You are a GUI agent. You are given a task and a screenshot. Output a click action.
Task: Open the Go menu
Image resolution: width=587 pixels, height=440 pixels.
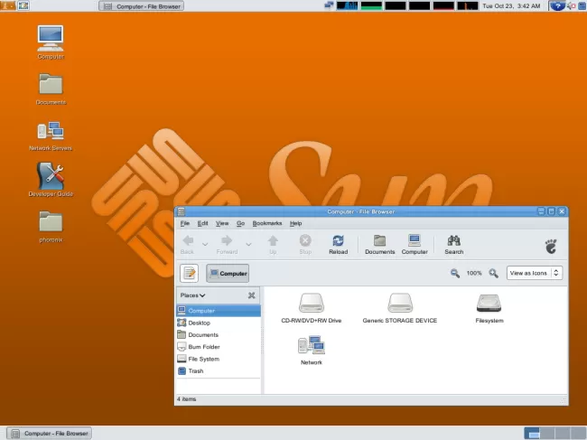point(240,223)
